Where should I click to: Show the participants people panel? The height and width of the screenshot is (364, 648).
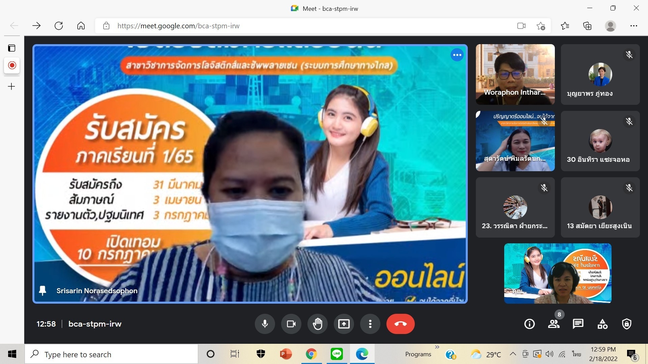click(x=554, y=324)
